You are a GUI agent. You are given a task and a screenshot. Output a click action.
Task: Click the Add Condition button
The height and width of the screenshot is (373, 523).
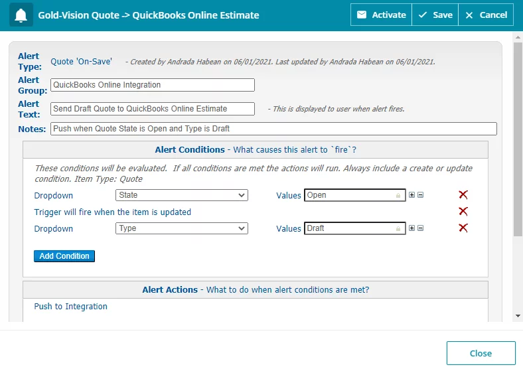64,256
